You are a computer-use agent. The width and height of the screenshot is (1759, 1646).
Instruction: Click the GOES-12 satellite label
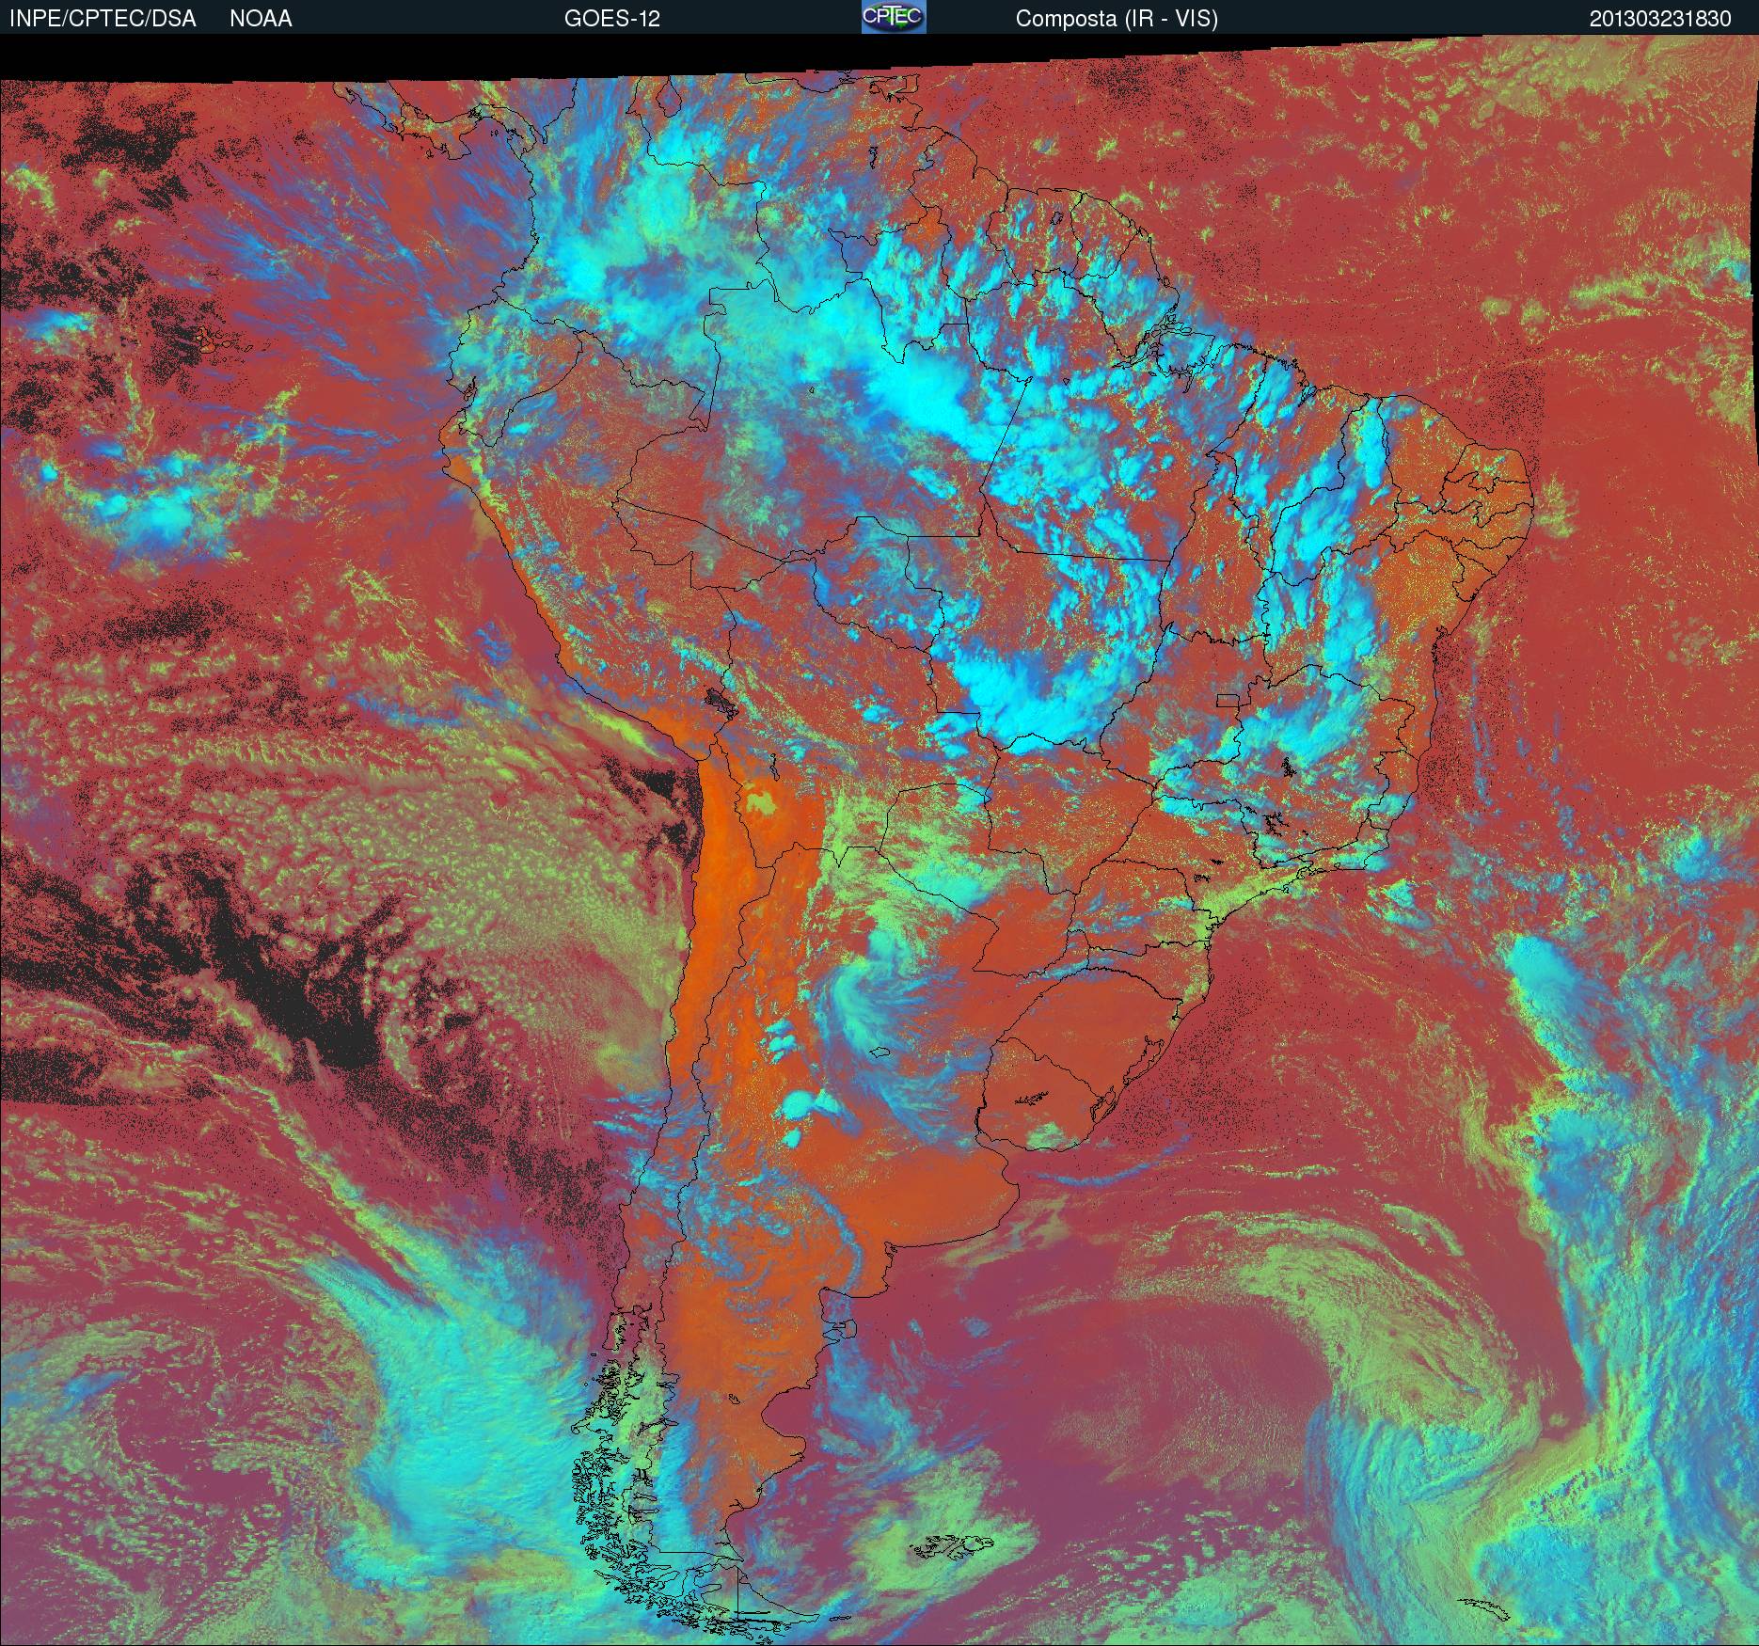[x=611, y=19]
